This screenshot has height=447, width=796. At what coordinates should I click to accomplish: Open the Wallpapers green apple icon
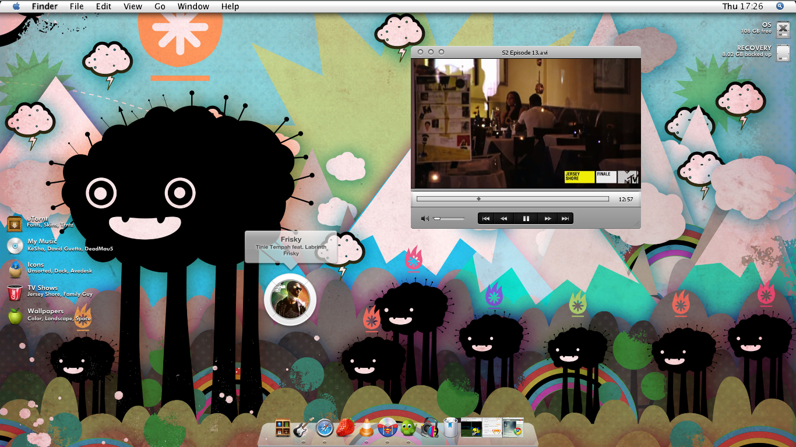(15, 315)
